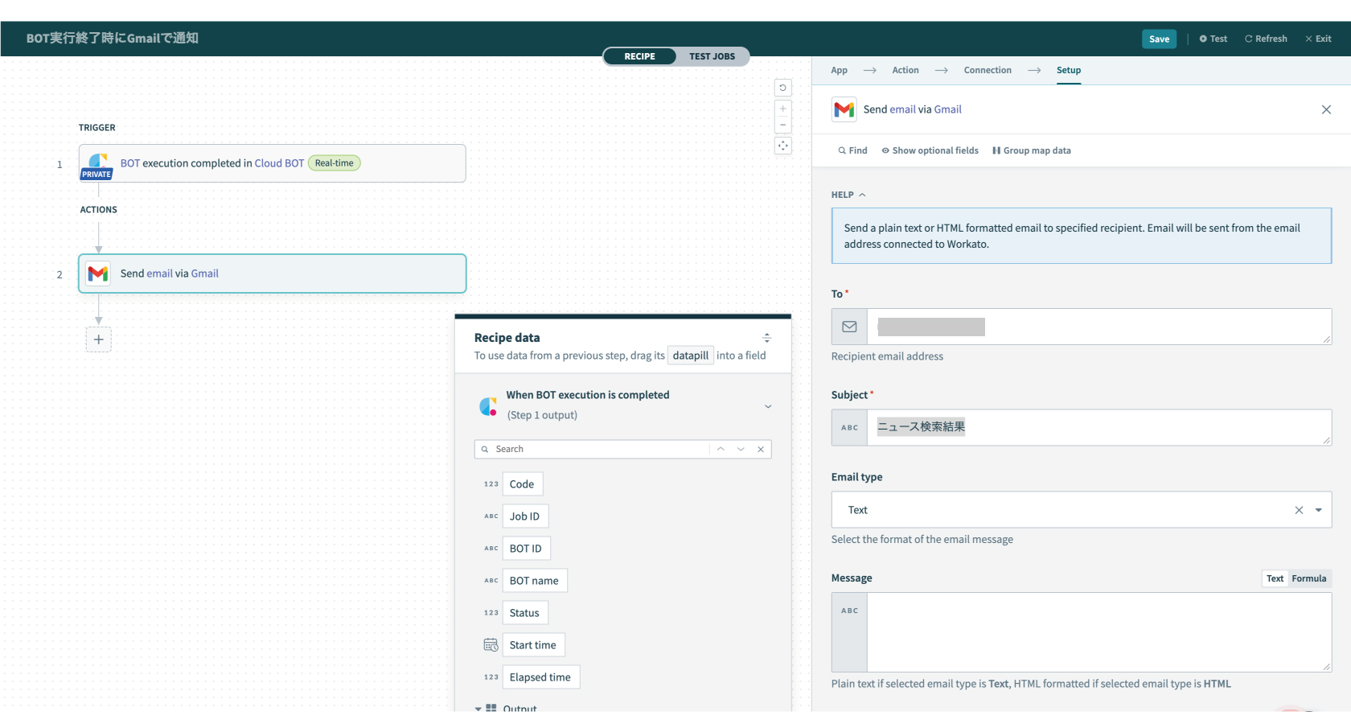
Task: Select the Code datapill
Action: click(x=522, y=484)
